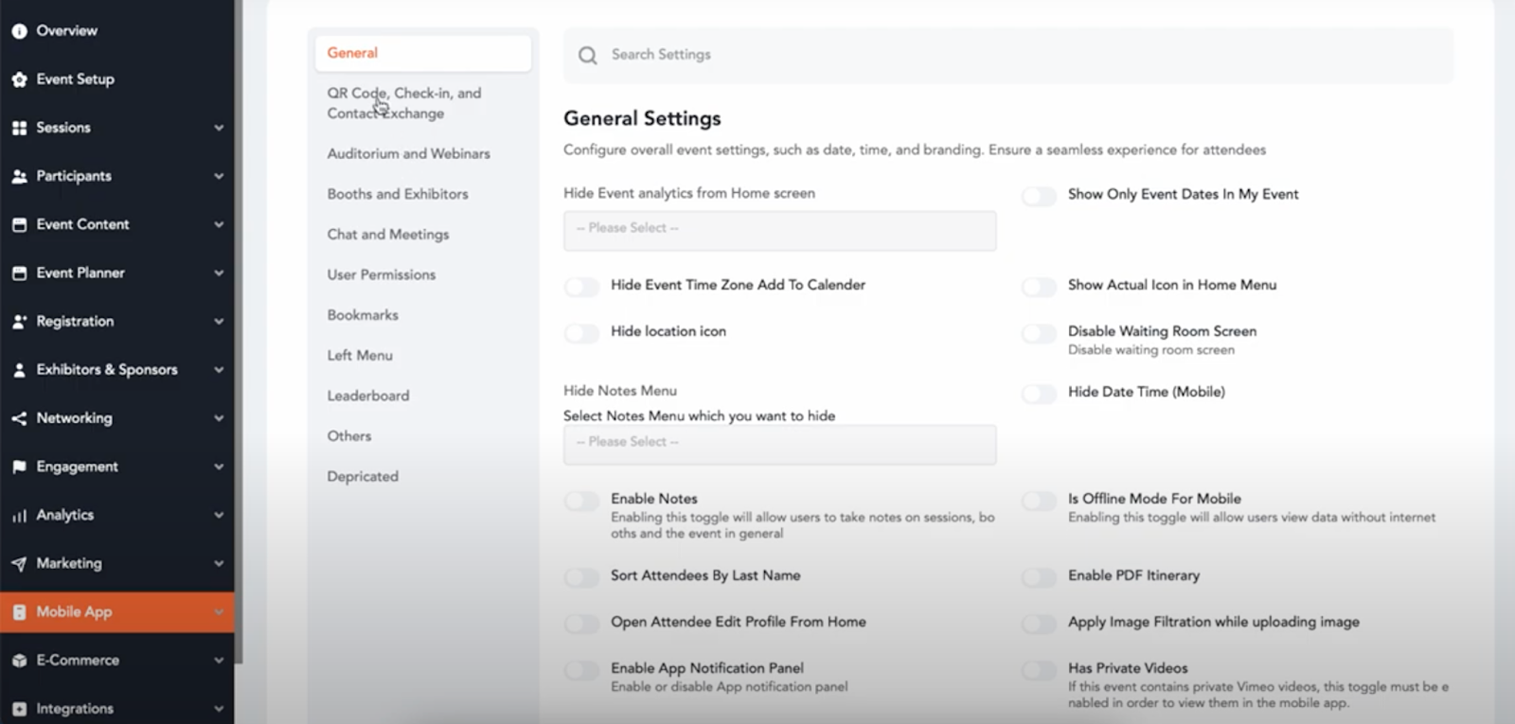Click the General Settings heading
Viewport: 1515px width, 724px height.
[642, 118]
